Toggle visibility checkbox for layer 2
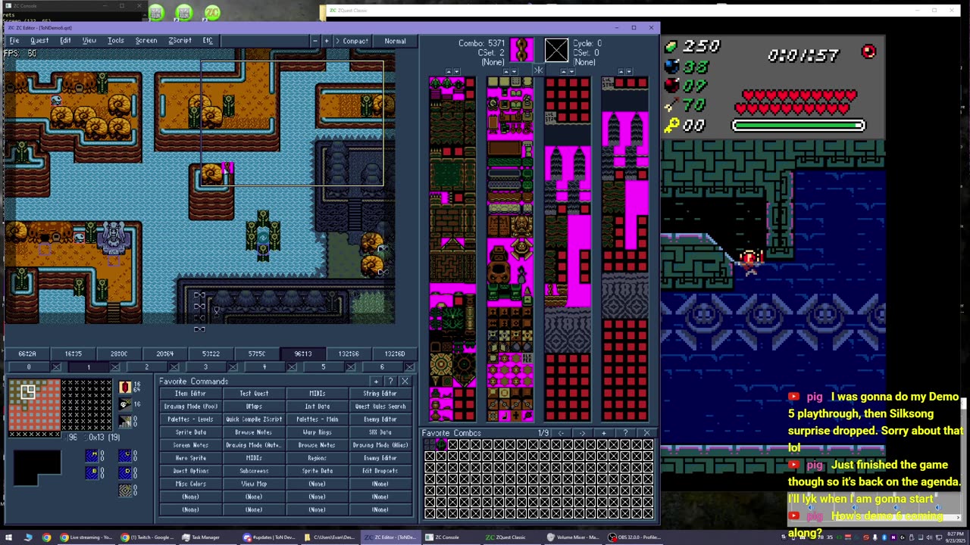The width and height of the screenshot is (970, 545). pyautogui.click(x=174, y=367)
